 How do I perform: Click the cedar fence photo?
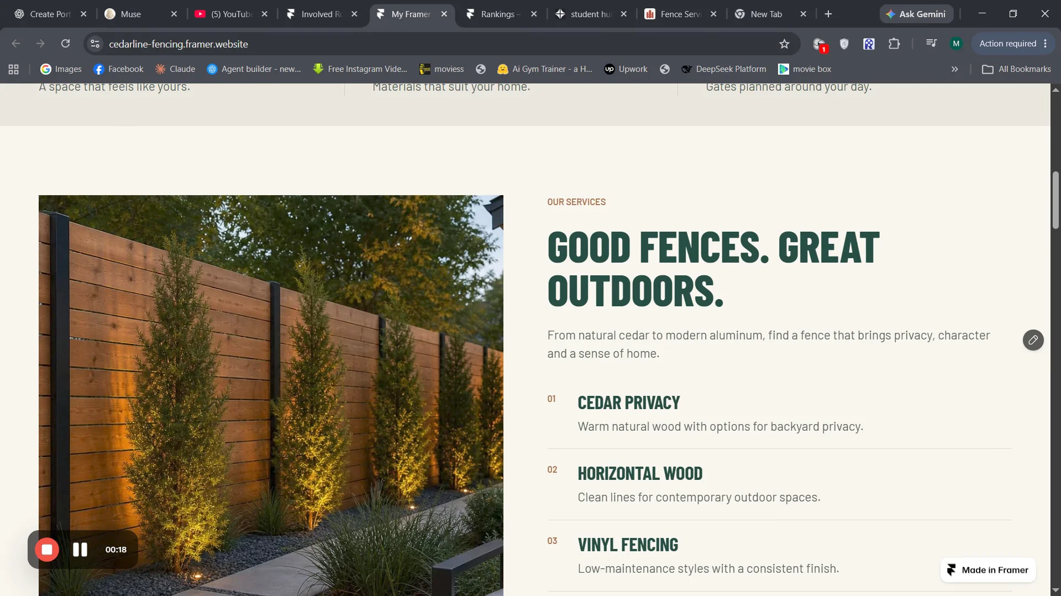(x=271, y=395)
